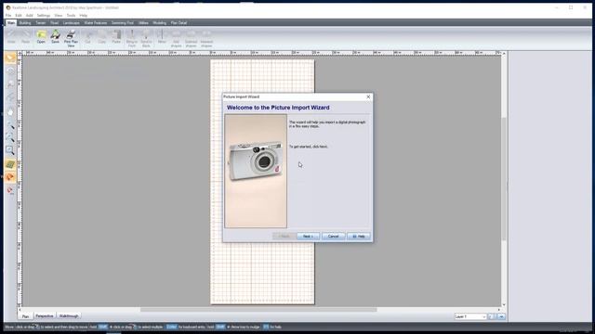Click the scroll up arrow at canvas right

(504, 54)
